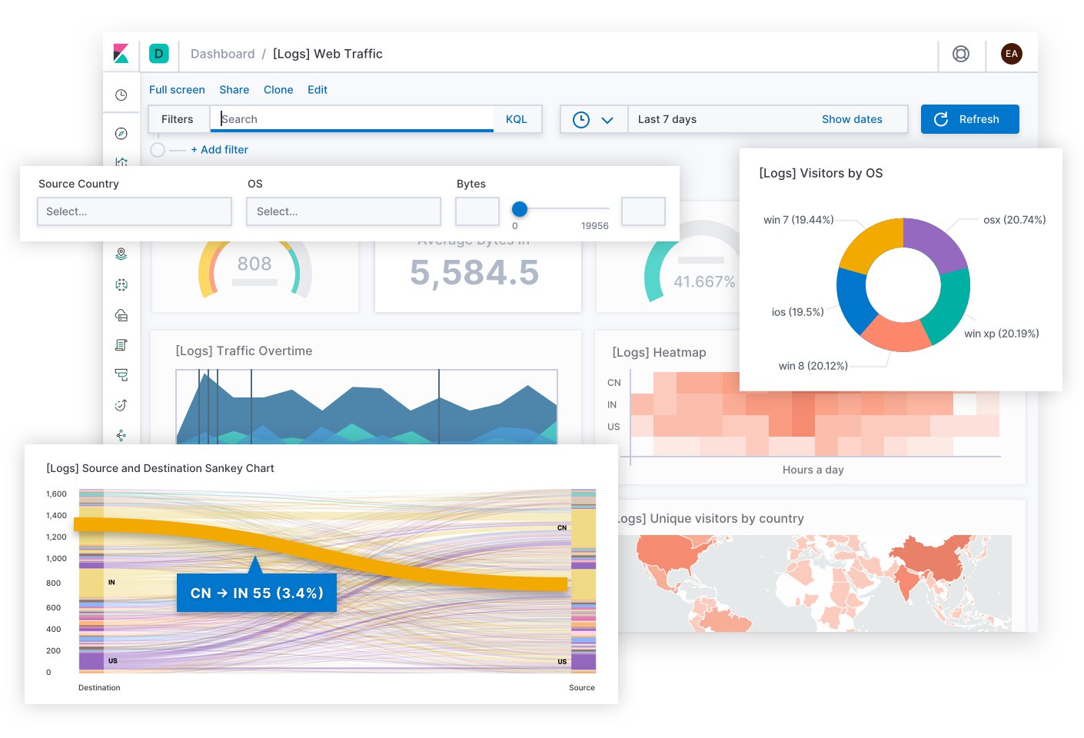
Task: Click Full screen menu item
Action: (177, 90)
